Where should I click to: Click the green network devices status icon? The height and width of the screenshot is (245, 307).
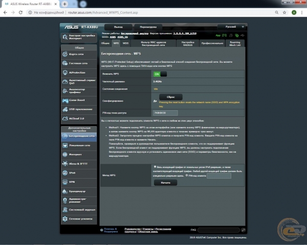(x=237, y=35)
